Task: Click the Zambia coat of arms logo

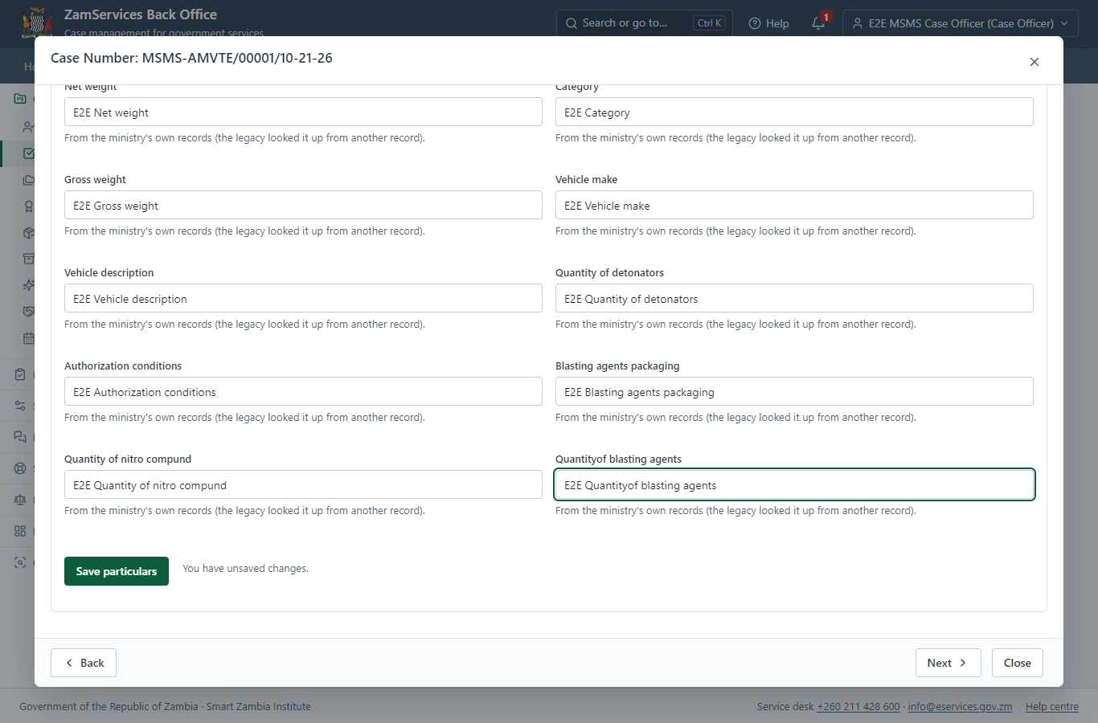Action: (37, 22)
